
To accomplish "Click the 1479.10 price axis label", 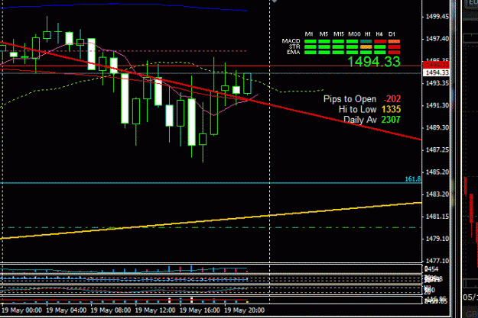I will point(437,239).
